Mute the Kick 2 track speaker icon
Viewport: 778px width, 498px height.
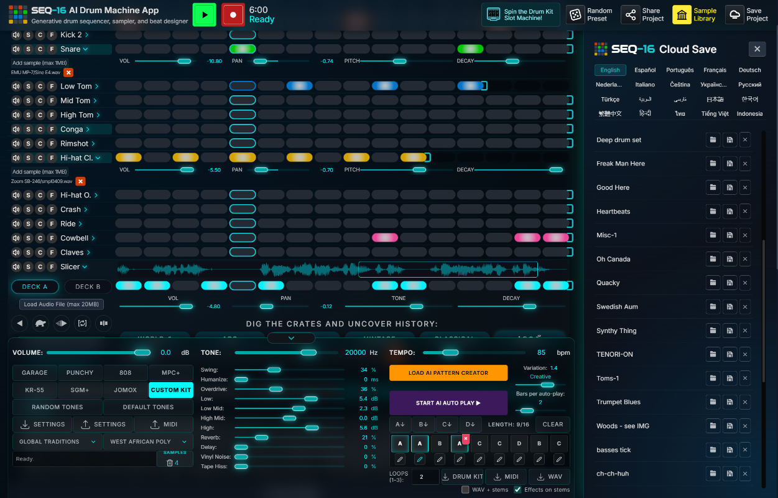15,34
